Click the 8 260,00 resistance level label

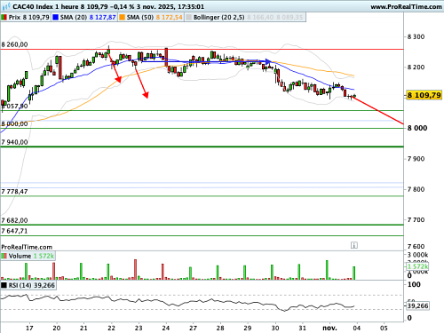point(14,44)
